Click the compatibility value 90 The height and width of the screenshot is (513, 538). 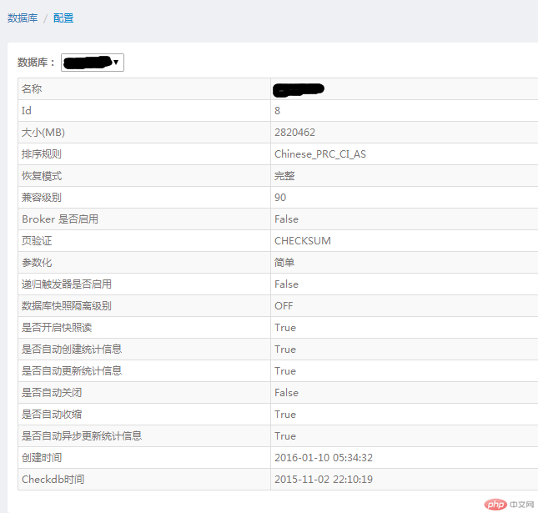(x=280, y=198)
